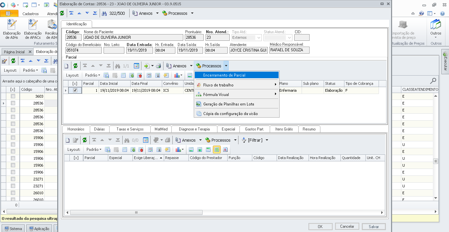Click sum totals icon in Parcial layout bar

click(x=157, y=75)
